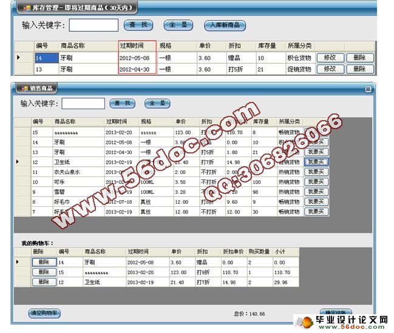Select 农夫山泉水 cell in sales table
This screenshot has width=394, height=333.
(x=79, y=172)
